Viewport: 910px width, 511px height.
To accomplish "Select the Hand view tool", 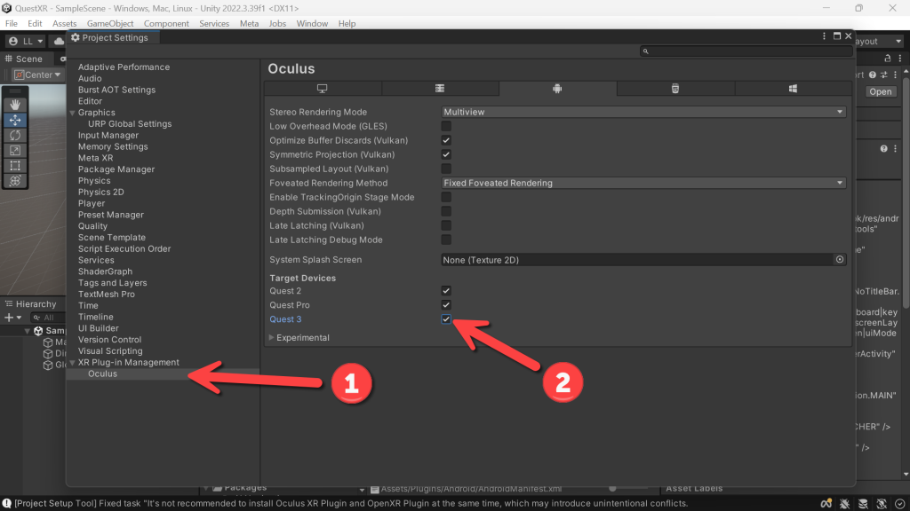I will [x=15, y=105].
